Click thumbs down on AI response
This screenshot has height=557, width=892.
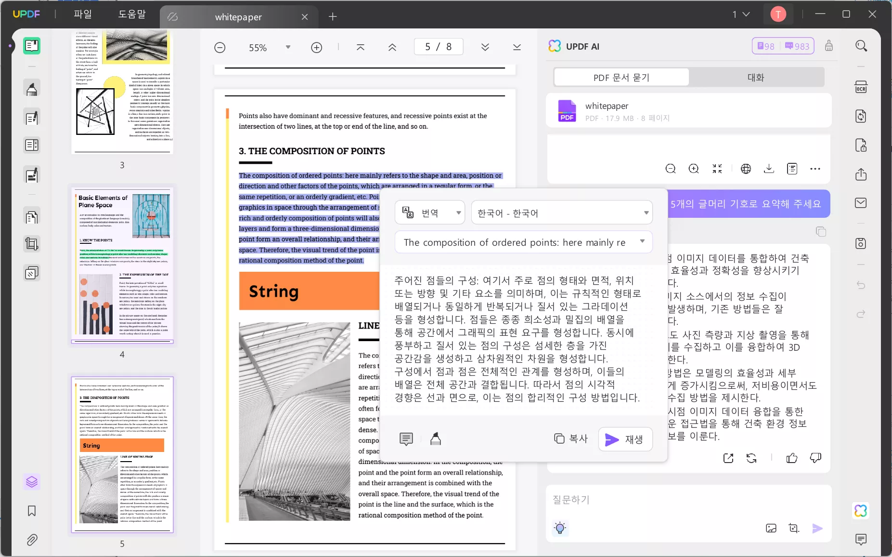[x=815, y=458]
